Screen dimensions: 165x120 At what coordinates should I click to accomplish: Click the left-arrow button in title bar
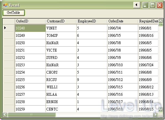(x=137, y=5)
